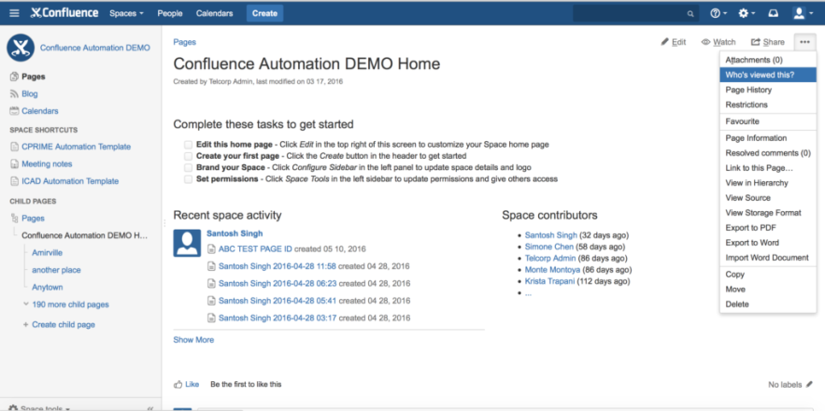Click the Confluence Automation DEMO space logo
This screenshot has width=825, height=411.
tap(21, 48)
